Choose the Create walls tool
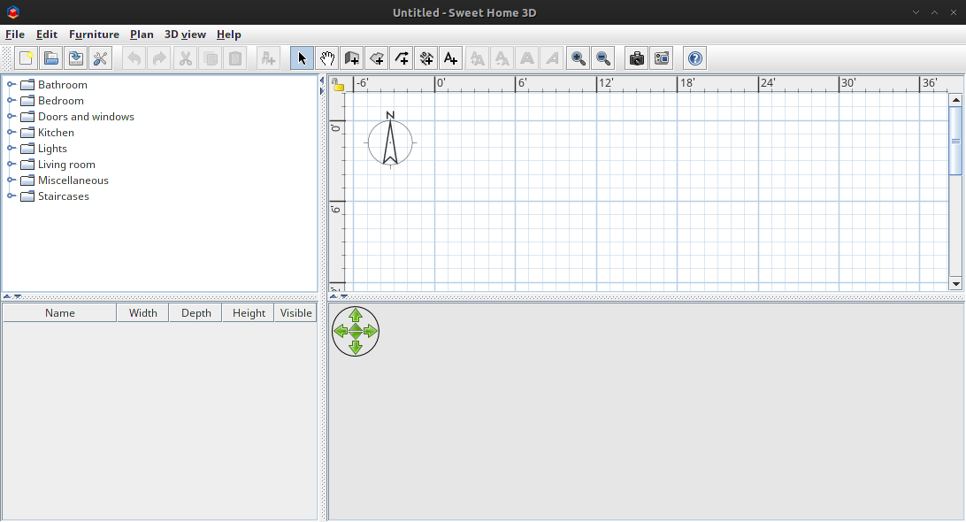The width and height of the screenshot is (966, 522). coord(352,58)
